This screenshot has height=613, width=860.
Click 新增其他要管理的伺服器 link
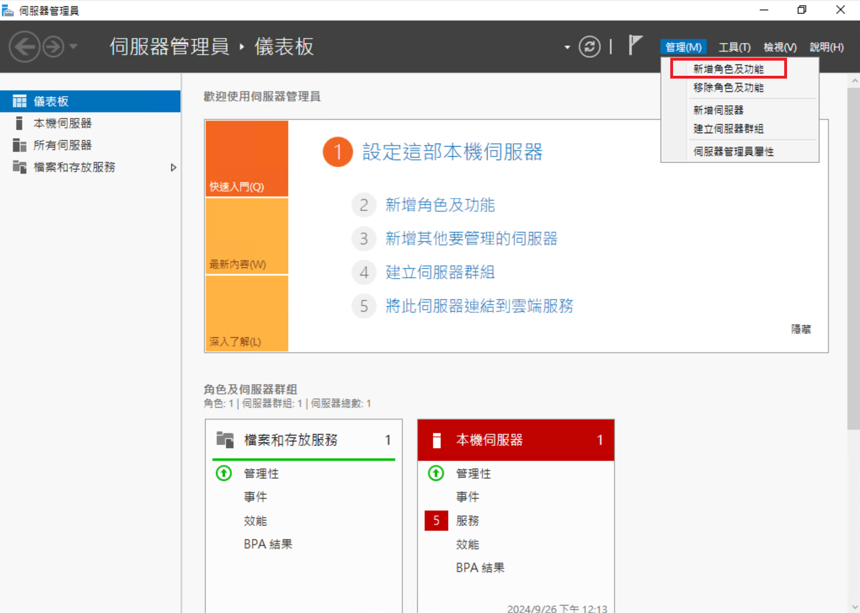472,239
